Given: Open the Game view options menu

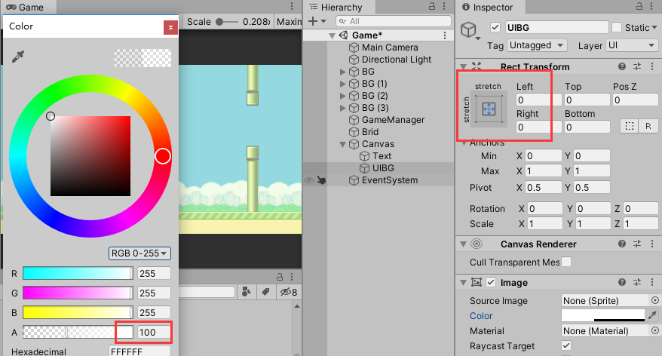Looking at the screenshot, I should 292,6.
